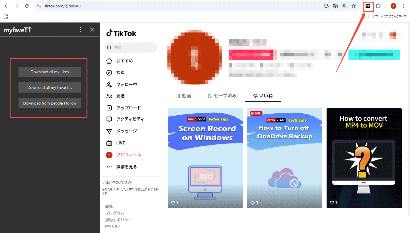Open myfaveTT panel options menu

[x=81, y=30]
